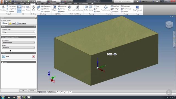The width and height of the screenshot is (176, 99).
Task: Open the Tool Library
Action: (125, 6)
